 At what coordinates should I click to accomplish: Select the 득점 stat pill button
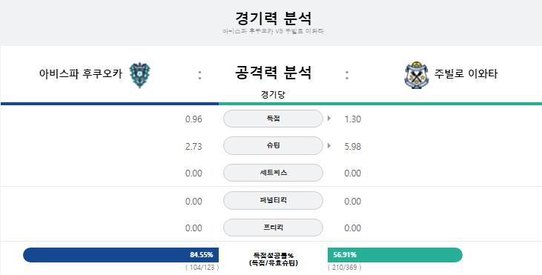(x=273, y=119)
